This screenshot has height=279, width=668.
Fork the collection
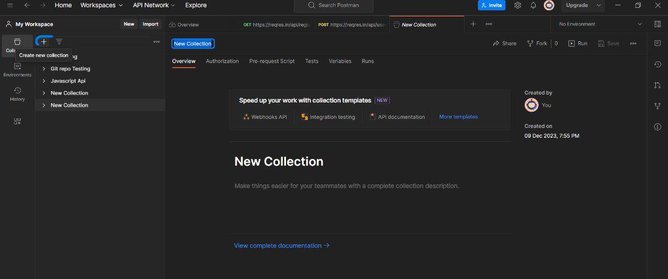(537, 44)
